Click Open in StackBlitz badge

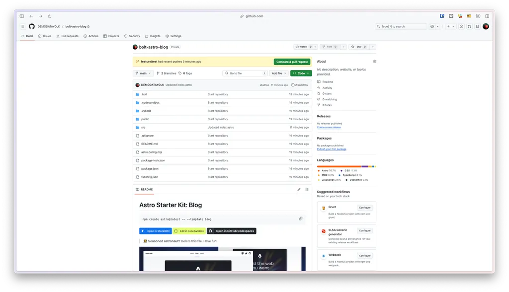tap(156, 231)
